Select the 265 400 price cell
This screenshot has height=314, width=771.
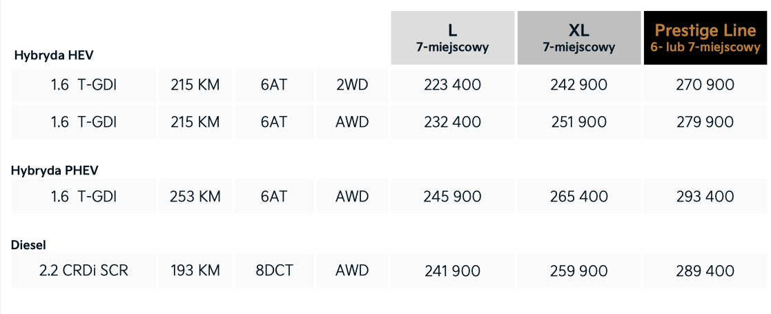pos(578,197)
